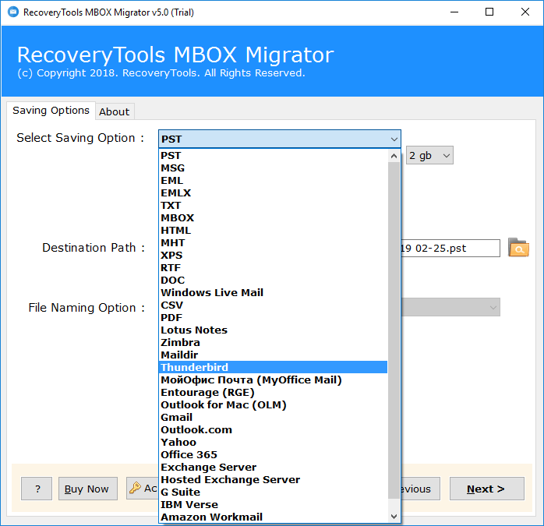The image size is (544, 526).
Task: Select the Saving Options tab
Action: coord(51,111)
